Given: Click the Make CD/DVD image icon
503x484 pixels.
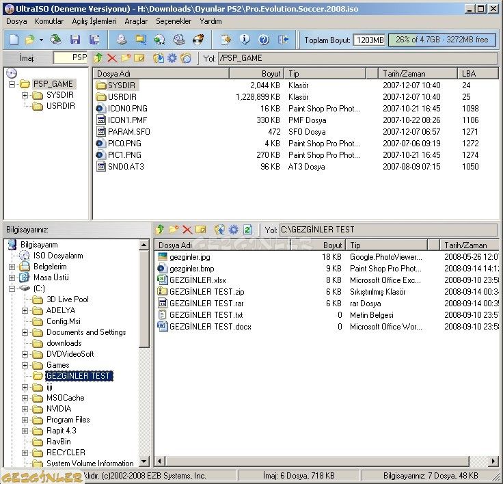Looking at the screenshot, I should point(122,40).
